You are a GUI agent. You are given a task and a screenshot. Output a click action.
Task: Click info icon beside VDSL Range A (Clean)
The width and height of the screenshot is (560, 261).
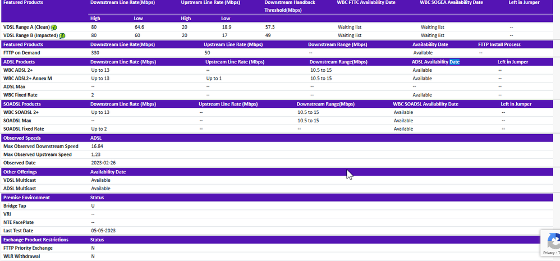tap(54, 27)
